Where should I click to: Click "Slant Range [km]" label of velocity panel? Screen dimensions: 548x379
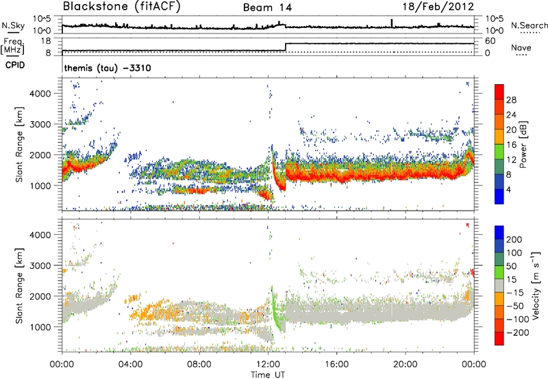coord(19,286)
